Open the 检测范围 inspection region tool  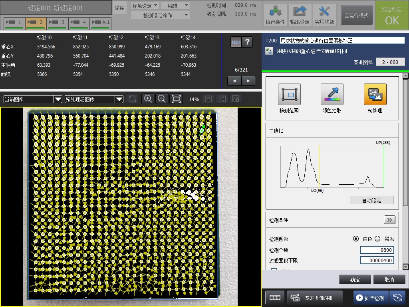click(289, 95)
